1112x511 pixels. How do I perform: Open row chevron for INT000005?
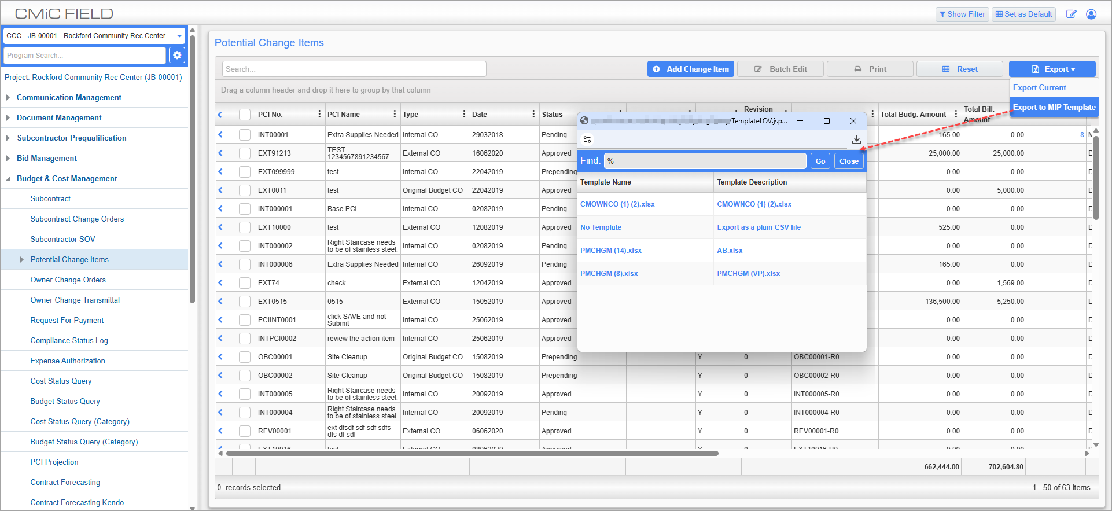(x=220, y=394)
